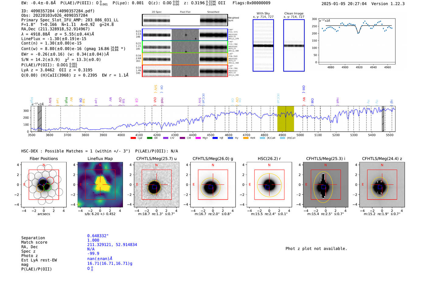Click the green-bordered 2D spectrum row
426x290 pixels.
tap(185, 47)
